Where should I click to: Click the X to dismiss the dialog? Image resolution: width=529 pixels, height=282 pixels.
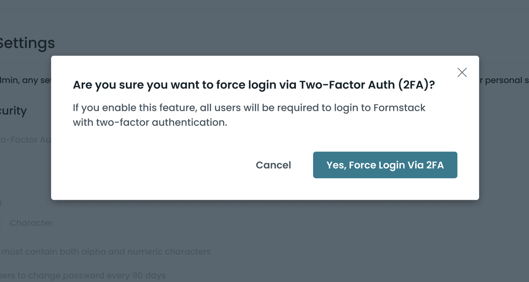(461, 72)
